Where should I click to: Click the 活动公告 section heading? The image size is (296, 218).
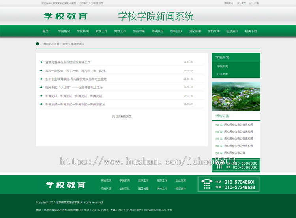(x=222, y=116)
